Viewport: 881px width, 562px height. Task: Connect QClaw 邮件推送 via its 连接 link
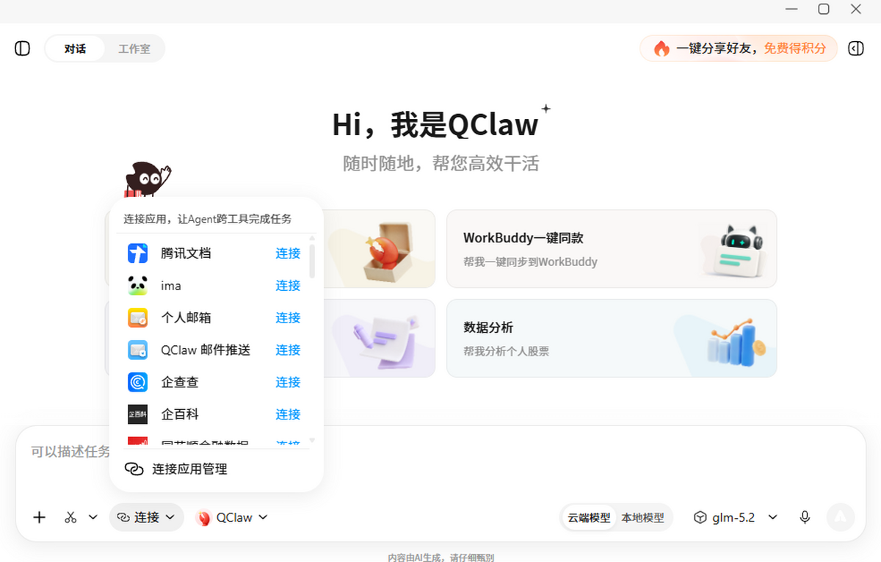click(x=288, y=350)
